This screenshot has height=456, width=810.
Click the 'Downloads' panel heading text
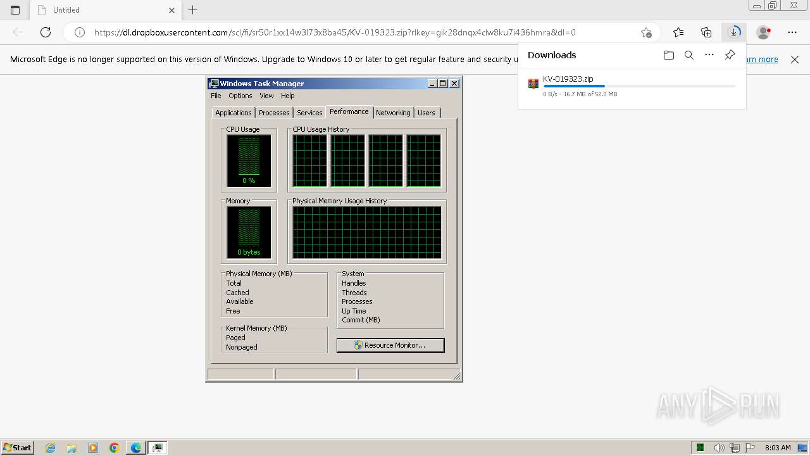pos(552,55)
